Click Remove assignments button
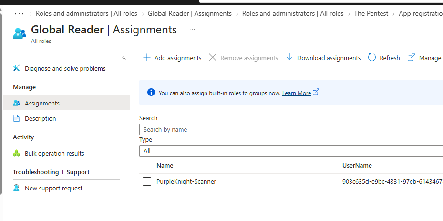Screen dimensions: 443x221 click(244, 58)
